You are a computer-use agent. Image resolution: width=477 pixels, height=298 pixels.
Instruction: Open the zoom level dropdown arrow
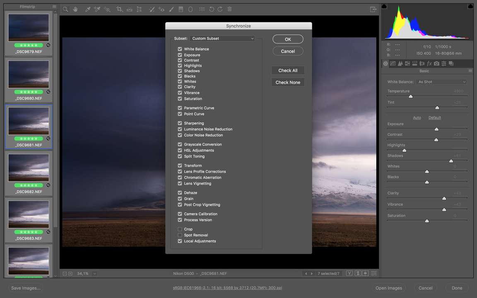coord(95,274)
